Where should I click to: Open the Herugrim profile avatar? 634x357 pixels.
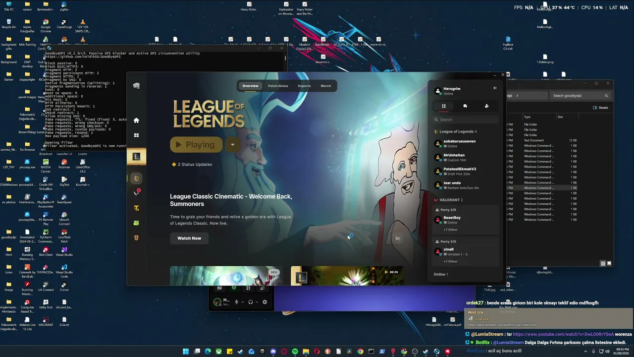click(x=438, y=91)
